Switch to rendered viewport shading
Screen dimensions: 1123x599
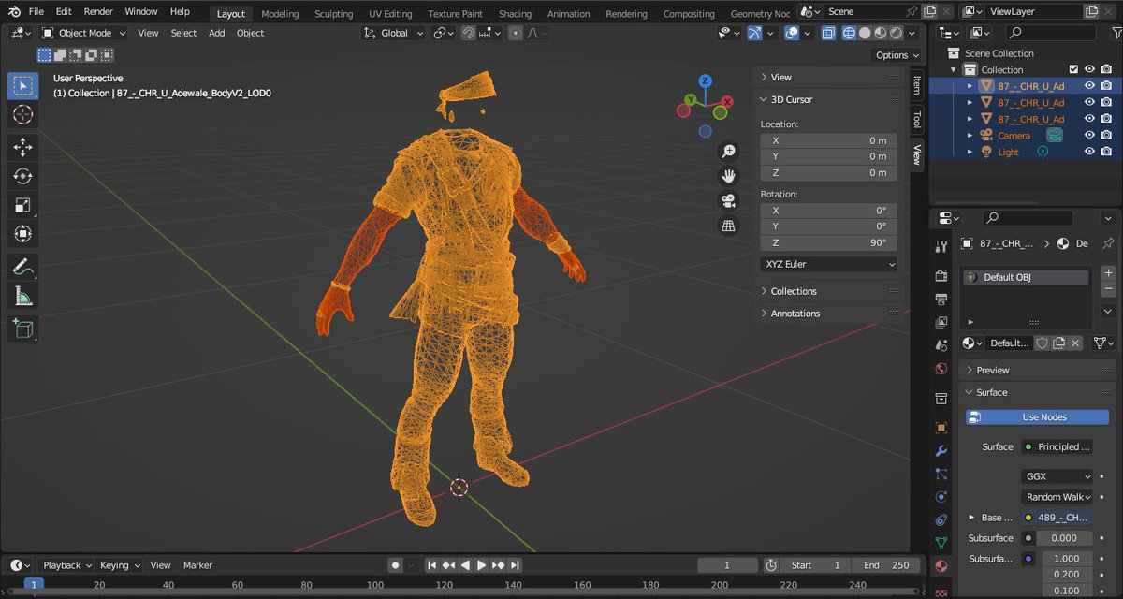897,33
